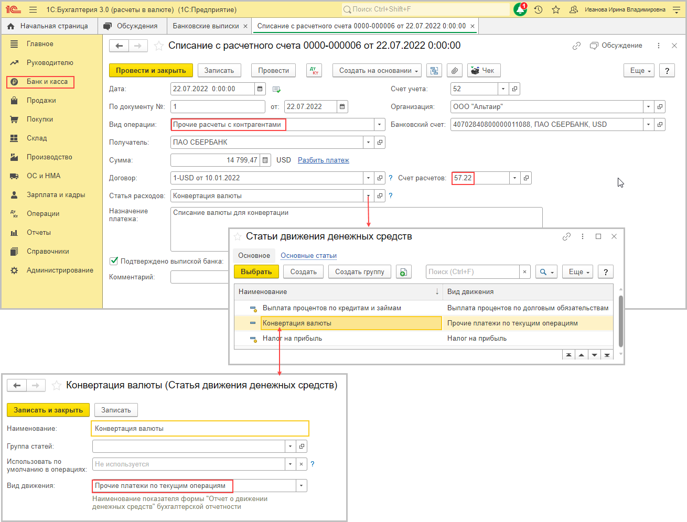Viewport: 687px width, 522px height.
Task: Open favorites star in top bar
Action: coord(556,9)
